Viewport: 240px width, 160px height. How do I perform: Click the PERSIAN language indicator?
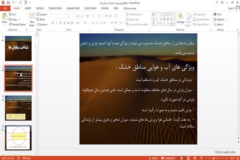(x=26, y=158)
